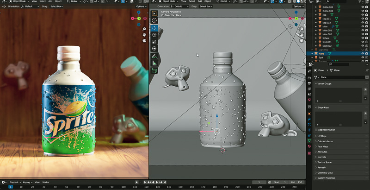The image size is (370, 190).
Task: Open the Output properties tab
Action: click(x=309, y=83)
